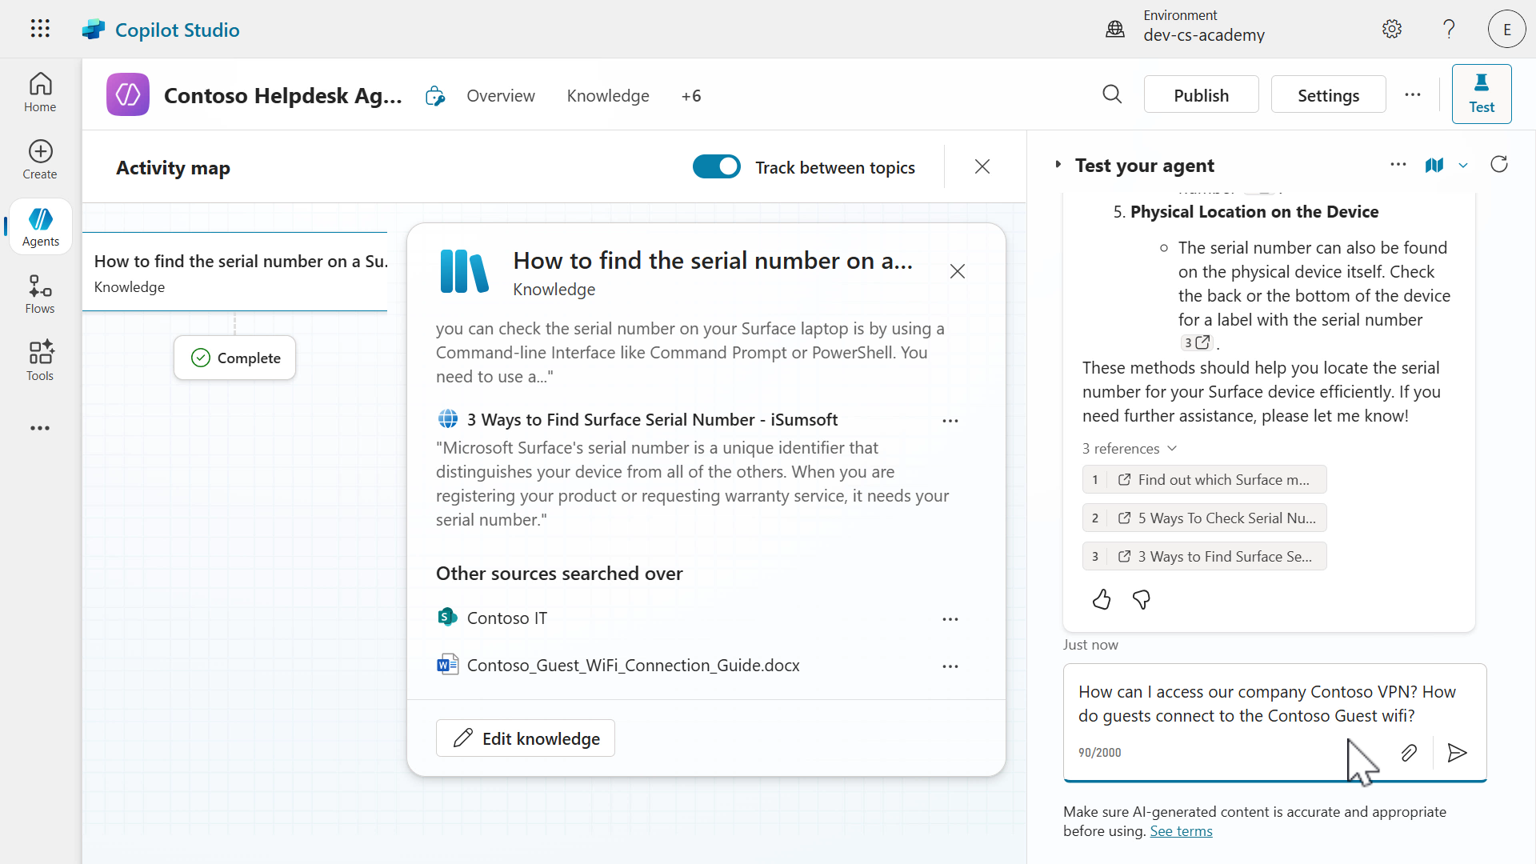
Task: Open the activity map icon in test pane
Action: [1434, 166]
